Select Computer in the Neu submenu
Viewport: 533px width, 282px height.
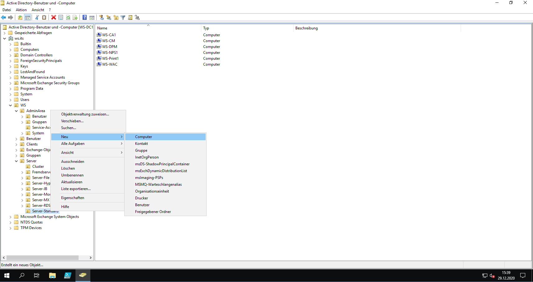point(165,137)
